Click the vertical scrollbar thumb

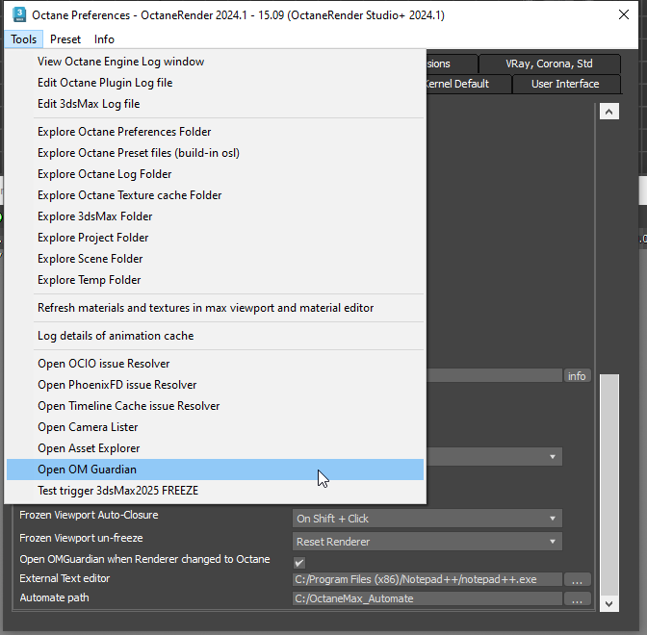coord(608,481)
